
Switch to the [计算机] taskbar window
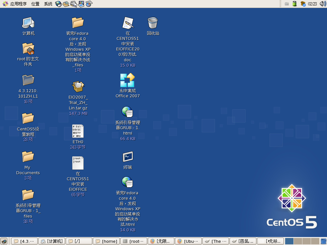coord(52,241)
